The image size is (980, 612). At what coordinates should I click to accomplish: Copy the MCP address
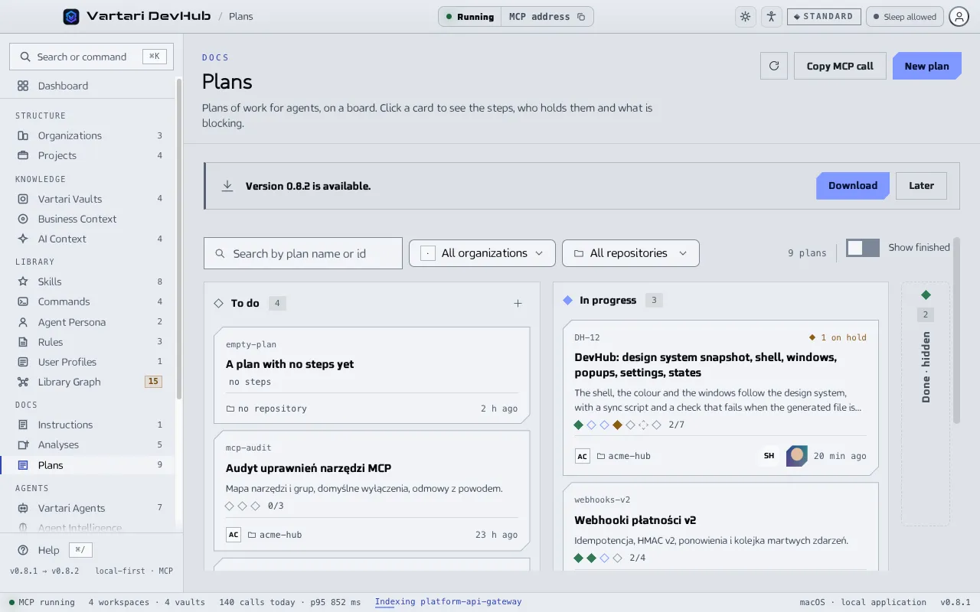point(547,16)
